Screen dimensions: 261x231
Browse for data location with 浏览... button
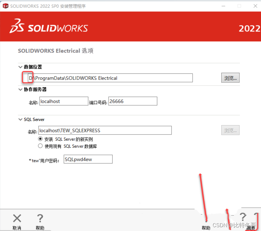pyautogui.click(x=230, y=78)
